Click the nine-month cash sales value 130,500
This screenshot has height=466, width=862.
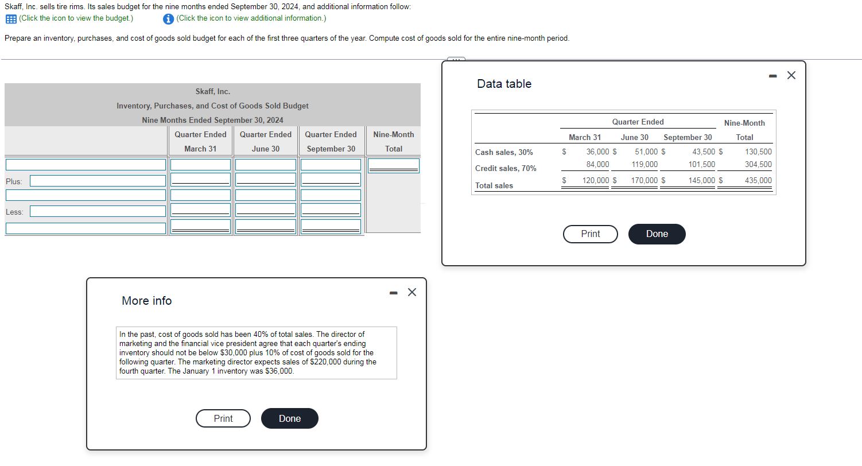tap(758, 152)
